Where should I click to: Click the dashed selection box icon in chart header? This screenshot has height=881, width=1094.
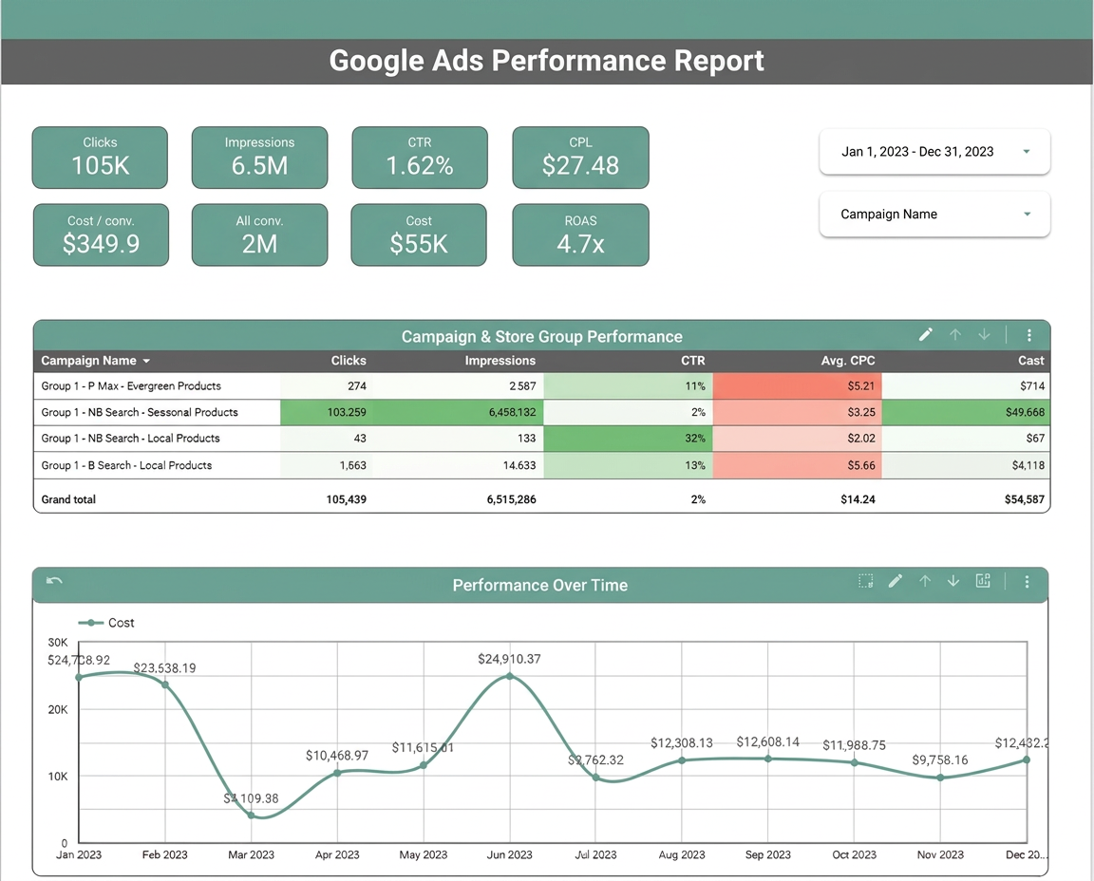(865, 581)
